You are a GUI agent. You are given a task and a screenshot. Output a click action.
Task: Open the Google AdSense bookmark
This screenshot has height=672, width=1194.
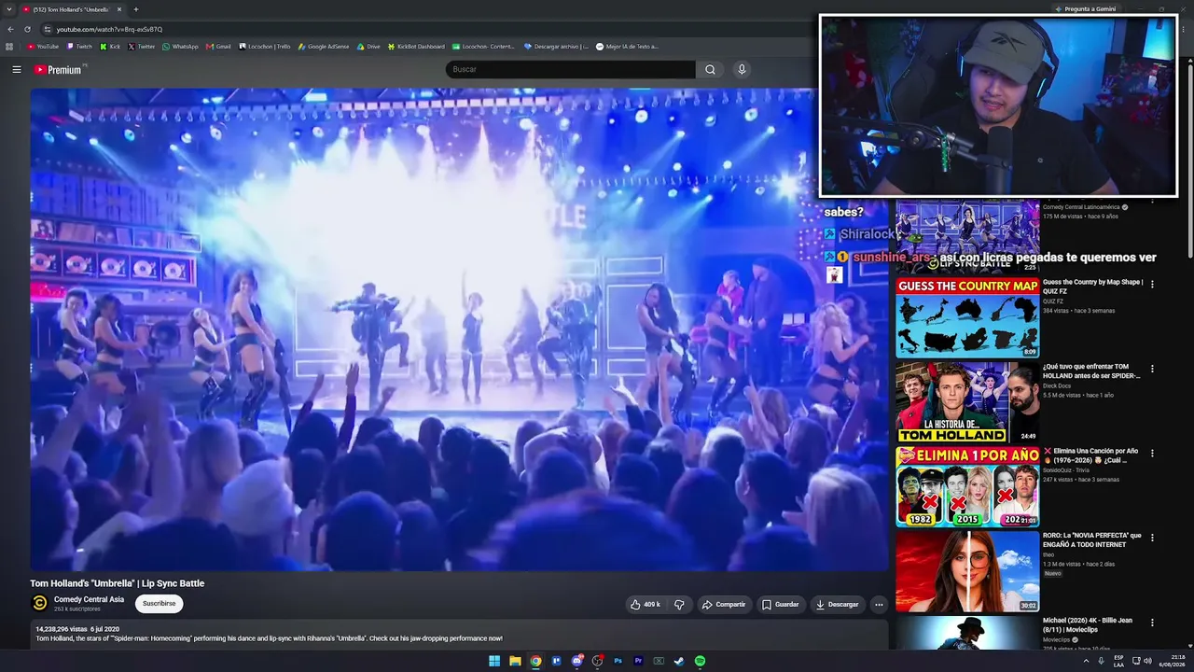click(323, 46)
